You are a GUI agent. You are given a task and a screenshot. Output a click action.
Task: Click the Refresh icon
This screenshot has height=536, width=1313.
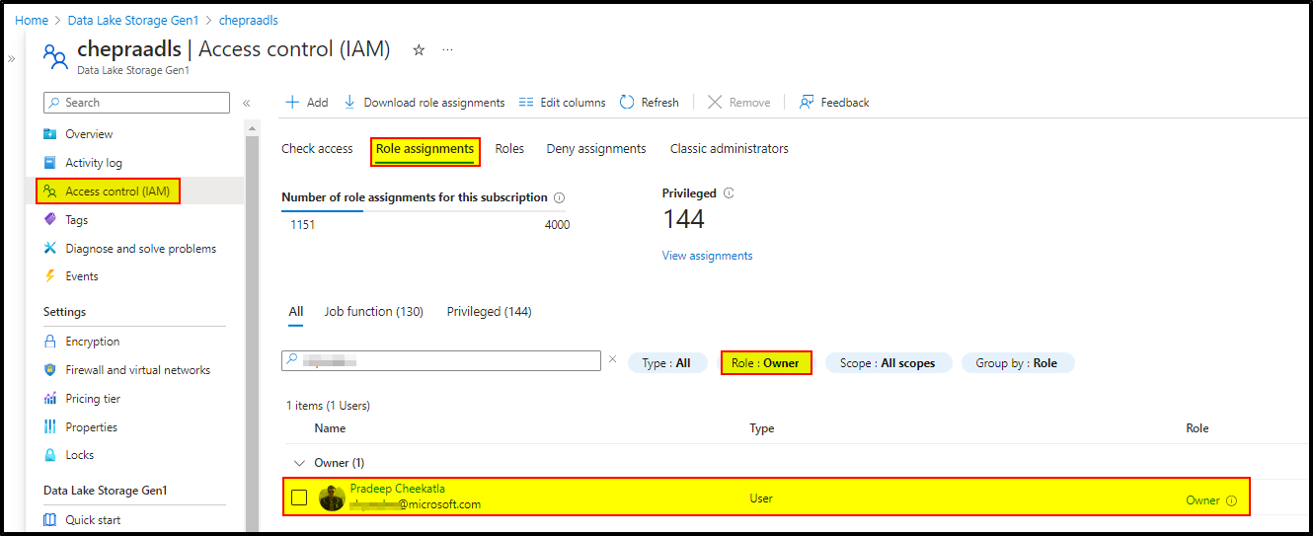pyautogui.click(x=627, y=103)
